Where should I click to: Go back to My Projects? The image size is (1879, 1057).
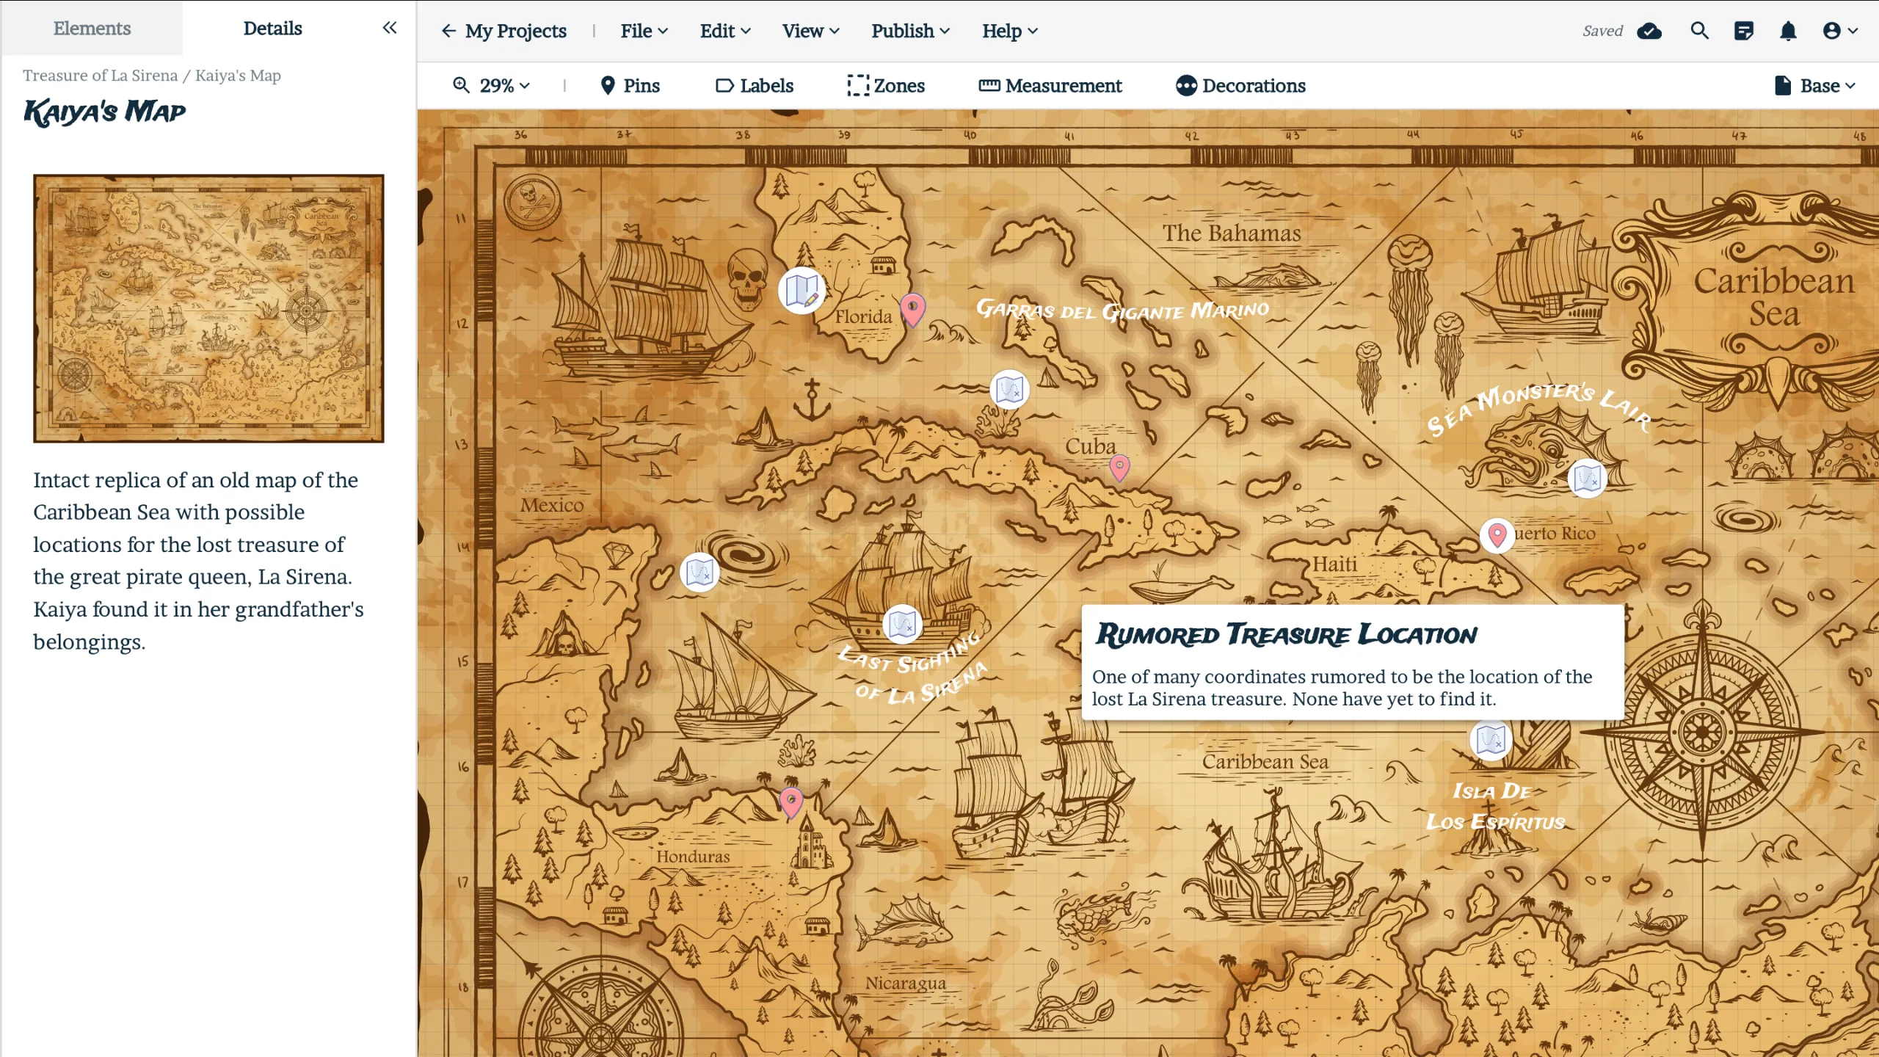coord(515,31)
